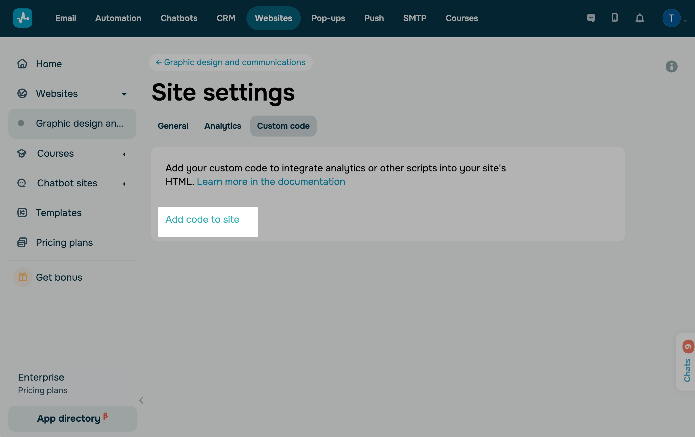
Task: Click the info icon near page title
Action: click(671, 66)
